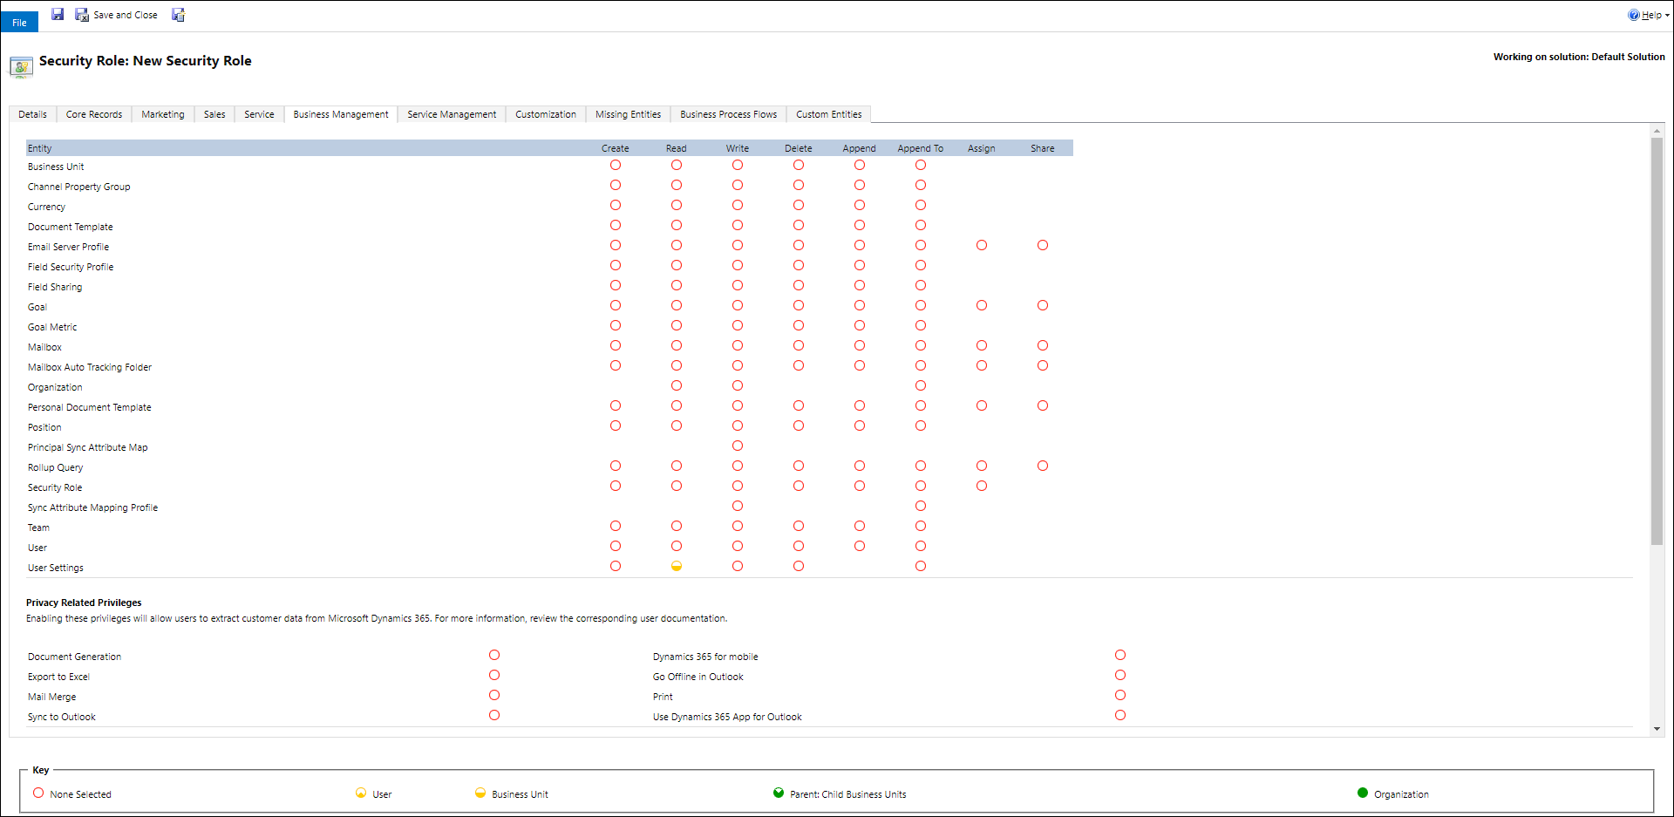The width and height of the screenshot is (1674, 817).
Task: Toggle Use Dynamics 365 App for Outlook
Action: (x=1120, y=715)
